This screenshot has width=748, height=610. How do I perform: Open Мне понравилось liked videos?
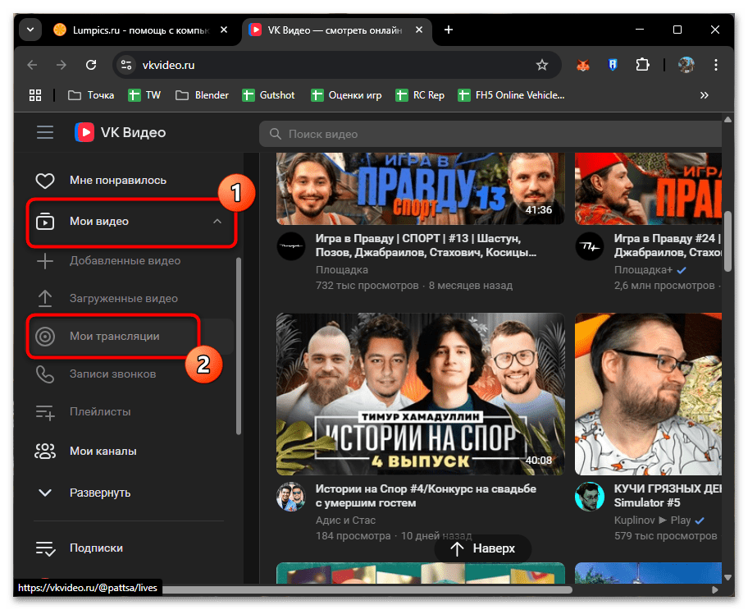coord(117,180)
